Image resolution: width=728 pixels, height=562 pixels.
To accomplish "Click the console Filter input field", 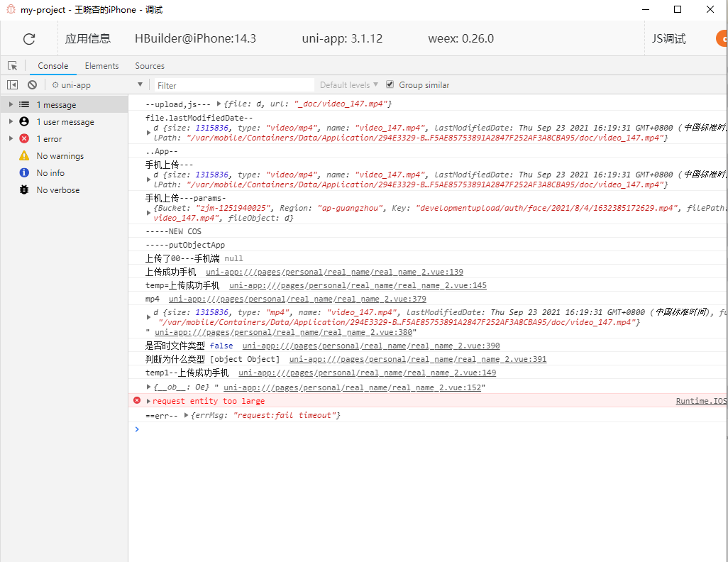I will [x=234, y=85].
